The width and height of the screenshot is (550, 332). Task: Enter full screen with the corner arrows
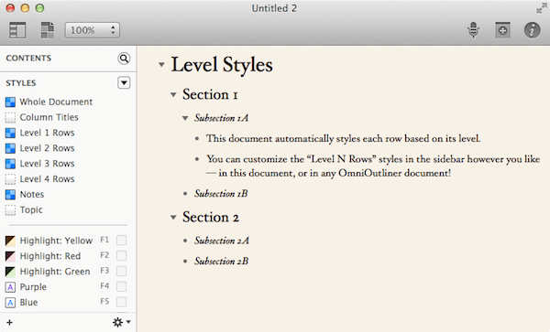541,8
